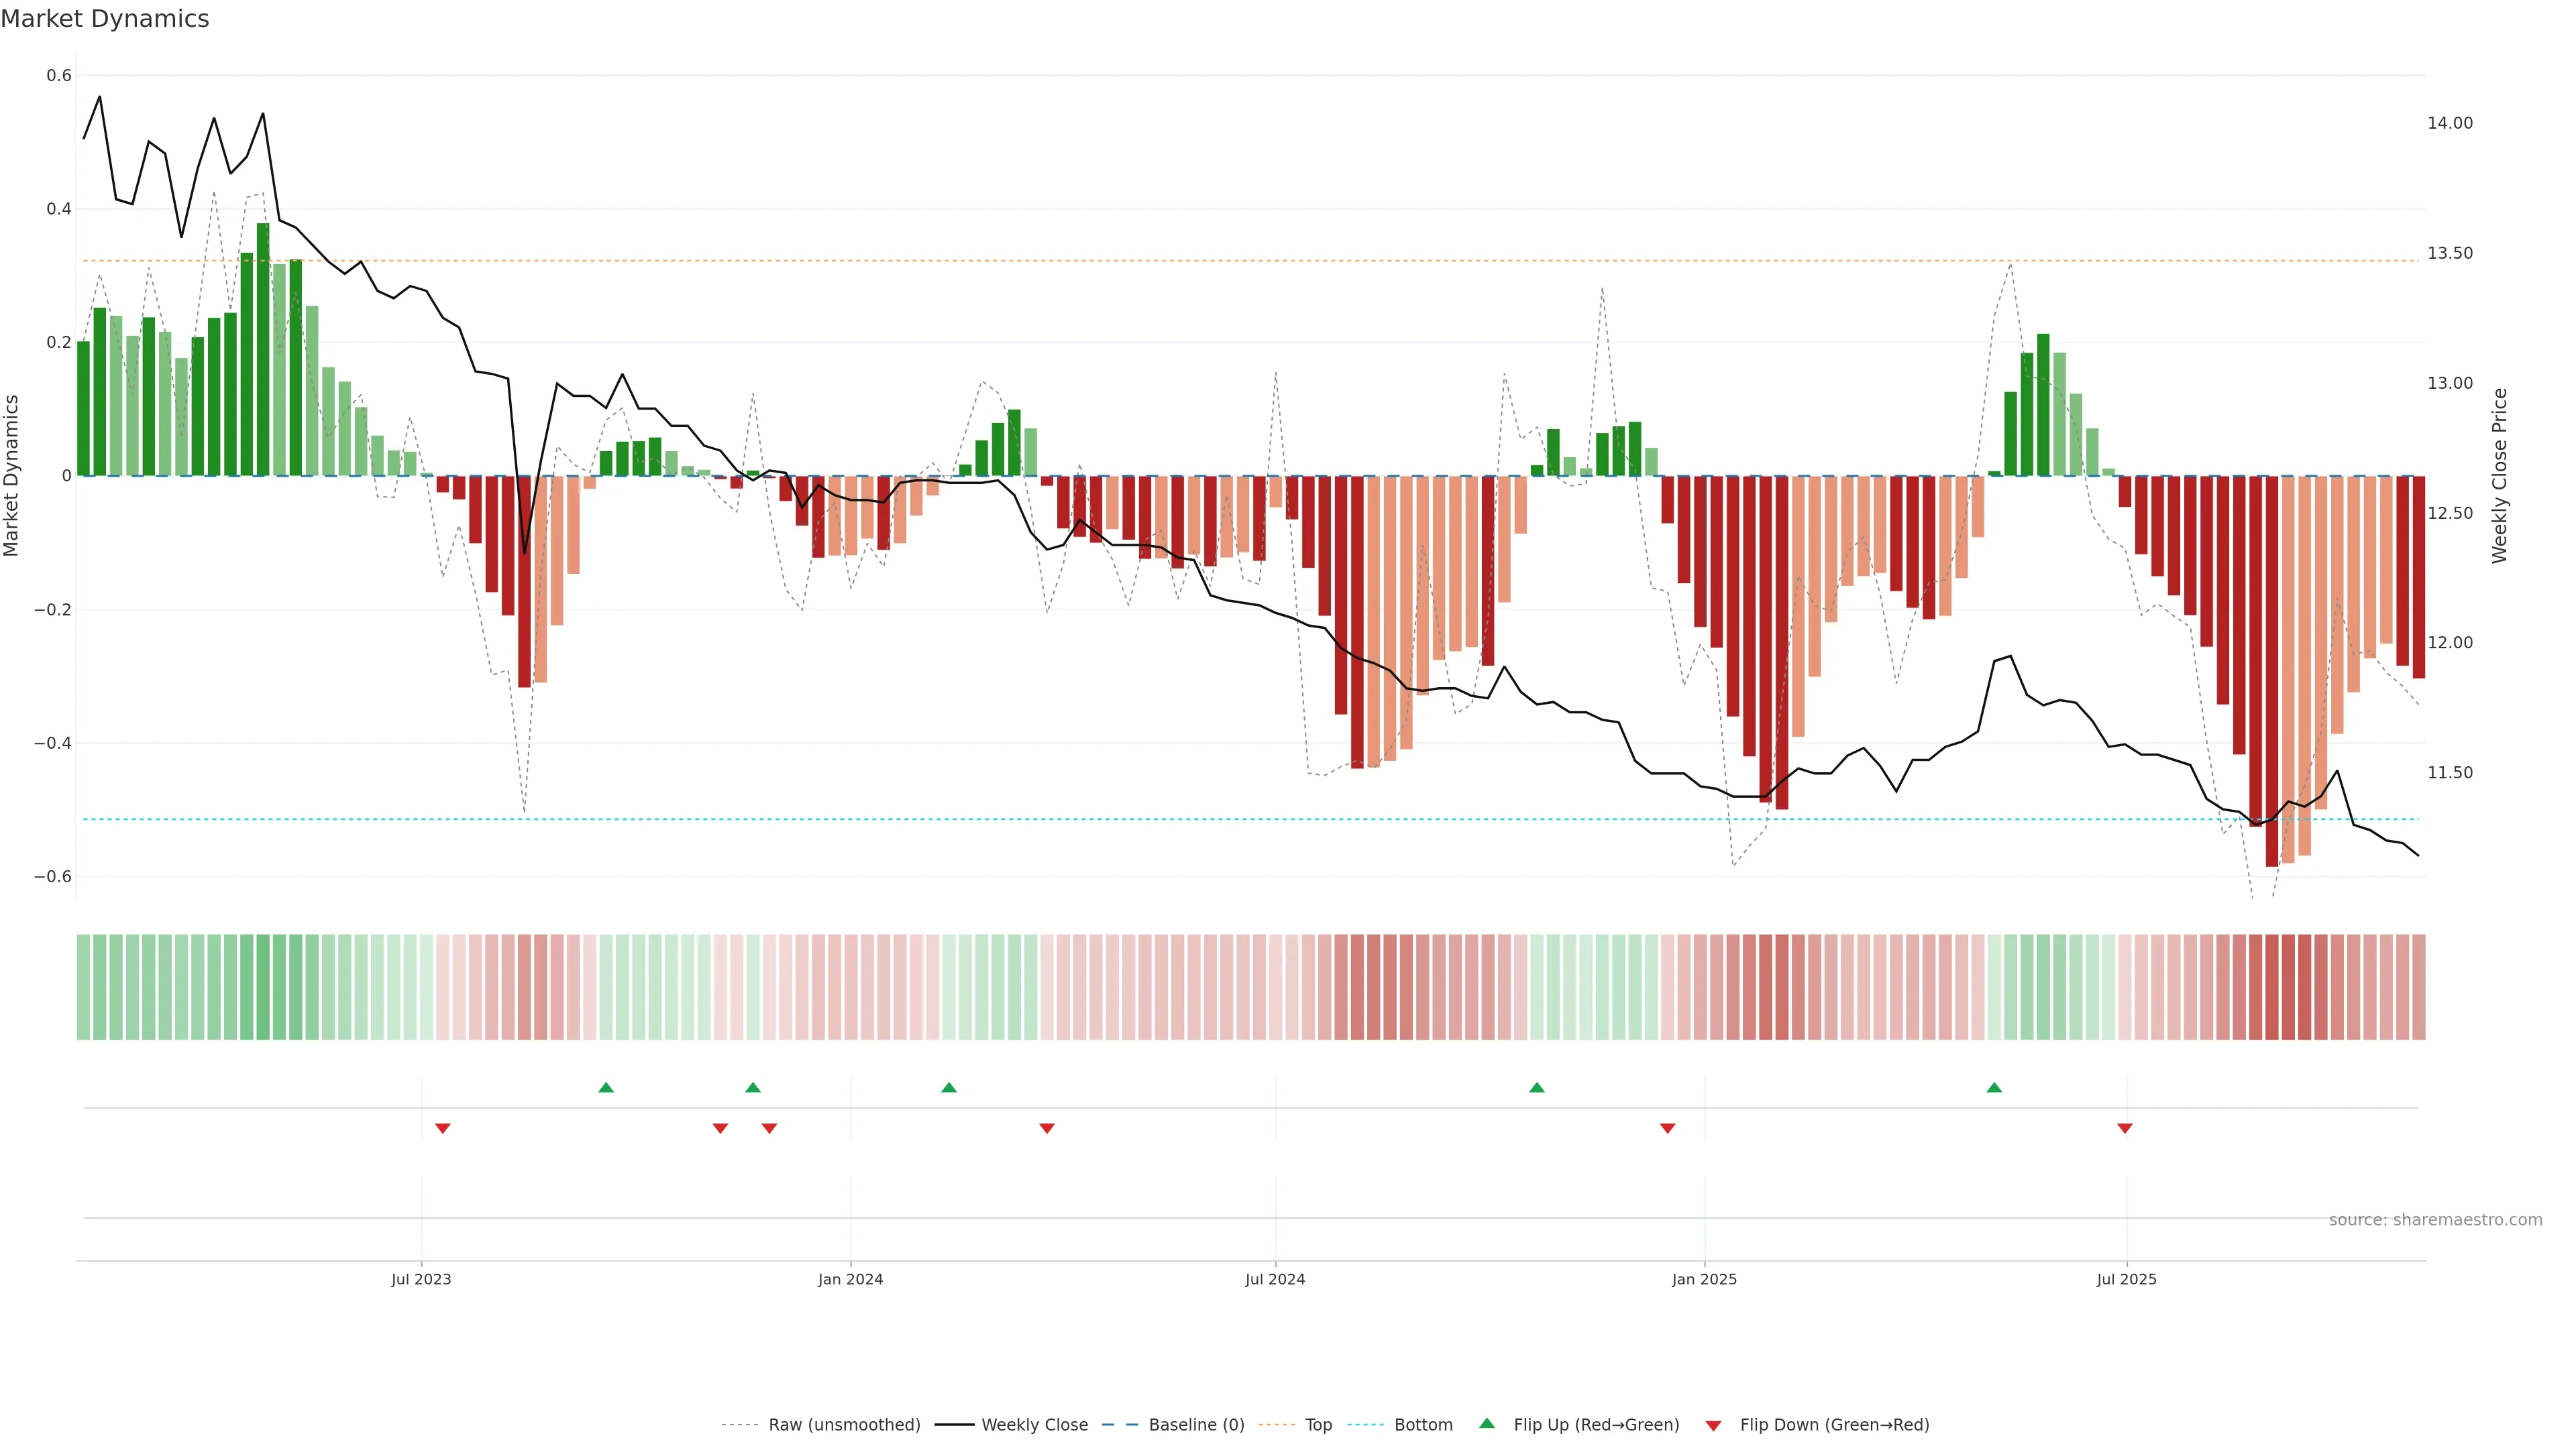Screen dimensions: 2576x1448
Task: Click the red flip-down marker before Jan 2025
Action: coord(1667,1128)
